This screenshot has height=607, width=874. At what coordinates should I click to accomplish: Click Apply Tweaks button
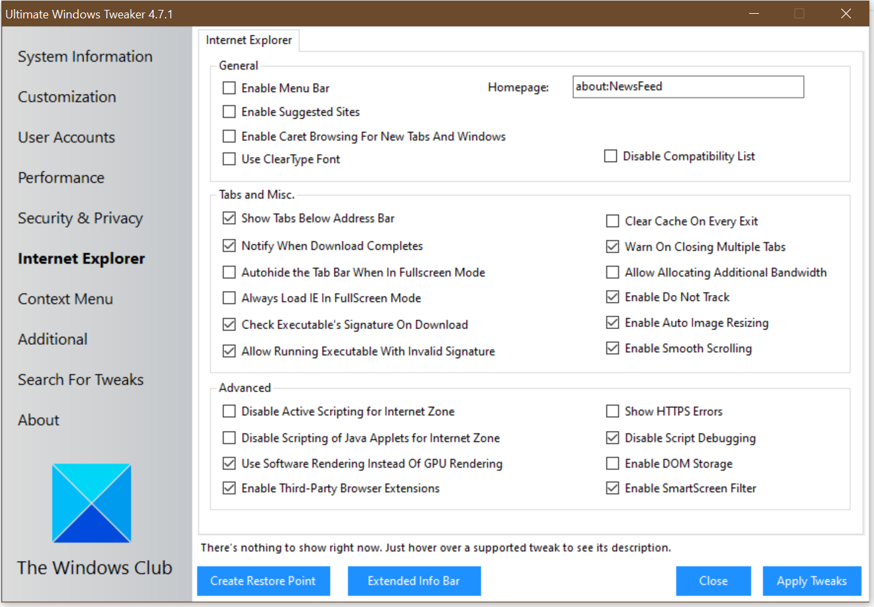click(x=812, y=581)
